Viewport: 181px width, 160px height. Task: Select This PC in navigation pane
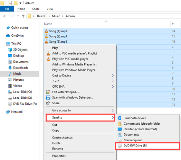tap(16, 44)
